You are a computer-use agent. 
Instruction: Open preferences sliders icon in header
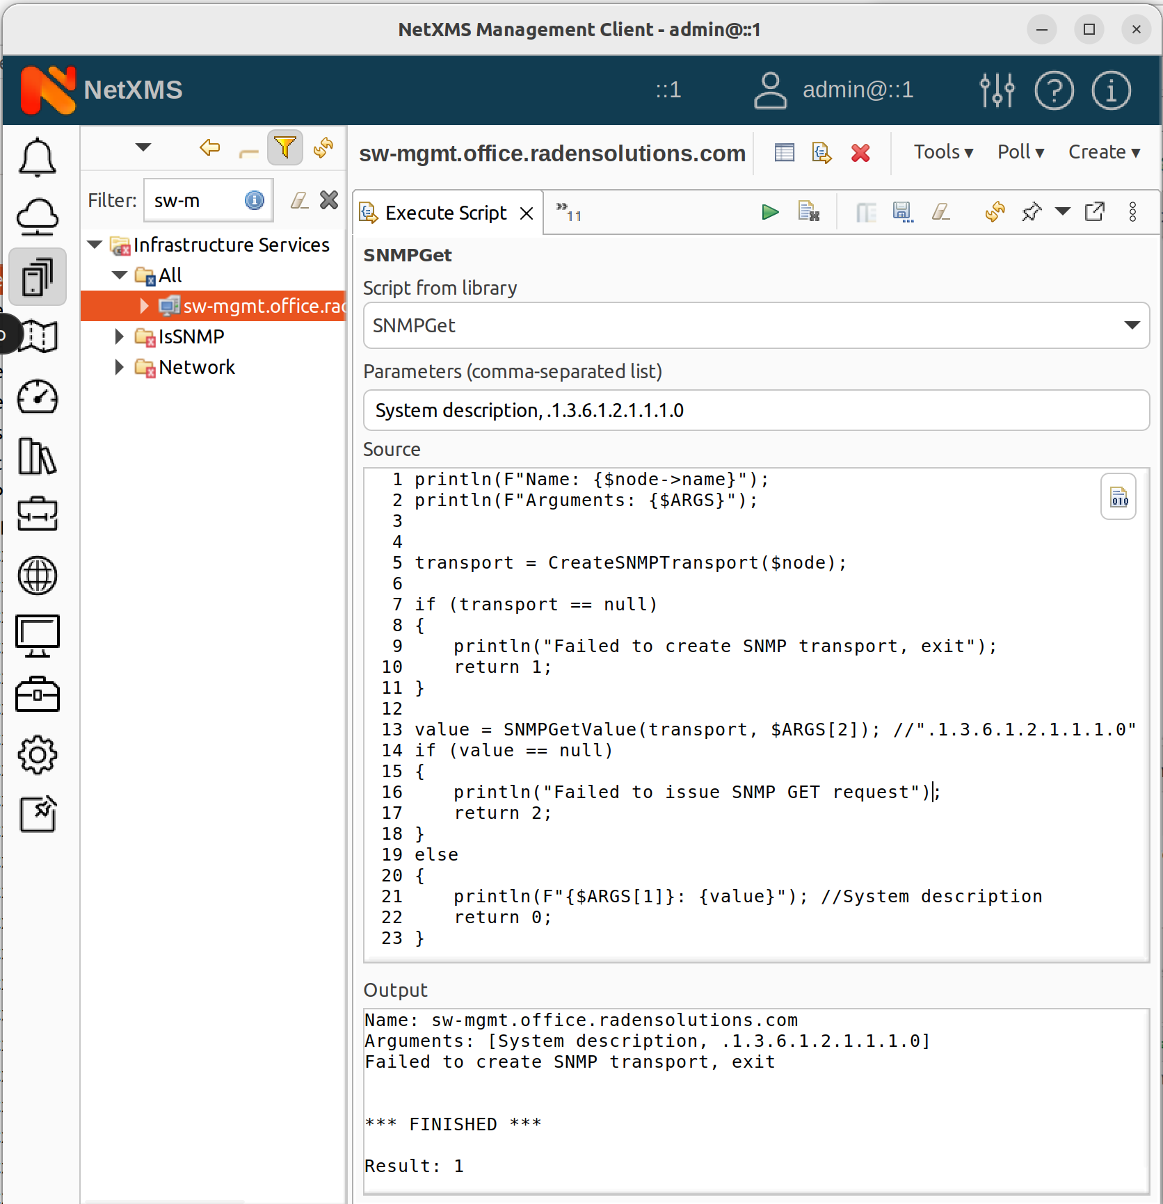[x=997, y=90]
